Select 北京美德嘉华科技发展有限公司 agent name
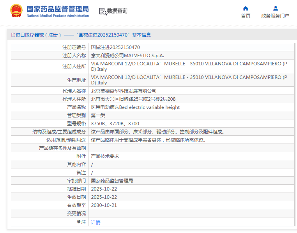The width and height of the screenshot is (297, 233). coord(124,91)
